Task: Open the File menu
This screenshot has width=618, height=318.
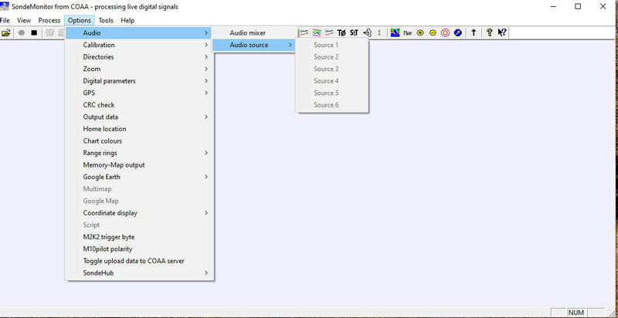Action: pos(5,21)
